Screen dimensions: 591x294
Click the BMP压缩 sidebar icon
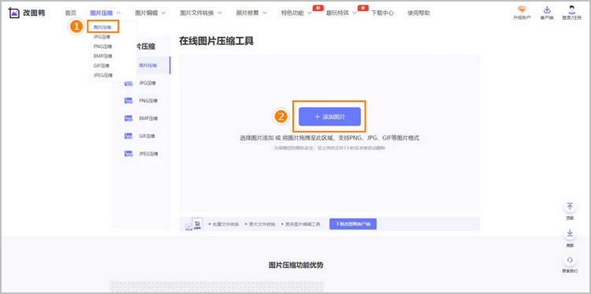pos(128,118)
